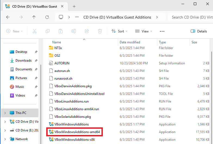
Task: Open Videos in the sidebar
Action: tap(20, 95)
